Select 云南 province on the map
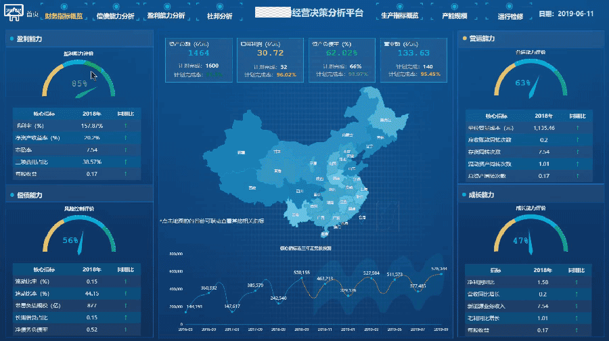Image resolution: width=609 pixels, height=341 pixels. click(x=296, y=214)
